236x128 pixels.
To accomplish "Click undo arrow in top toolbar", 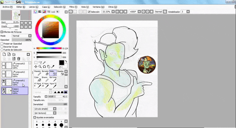I will 71,11.
